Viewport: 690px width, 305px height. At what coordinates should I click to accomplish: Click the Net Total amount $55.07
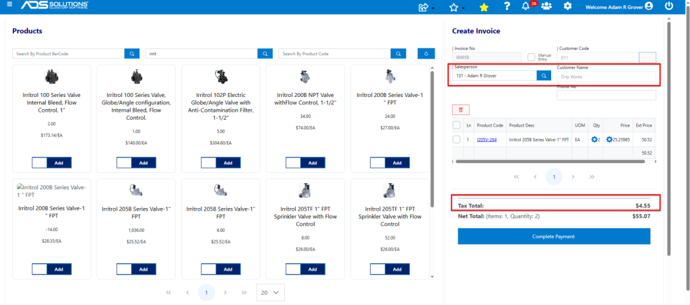pos(641,216)
